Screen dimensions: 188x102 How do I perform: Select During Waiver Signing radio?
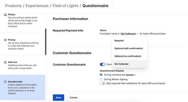click(101, 79)
